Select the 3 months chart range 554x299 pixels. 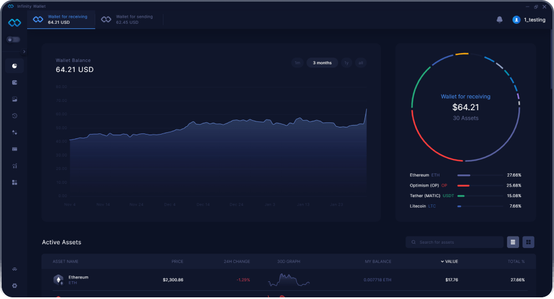[x=322, y=63]
